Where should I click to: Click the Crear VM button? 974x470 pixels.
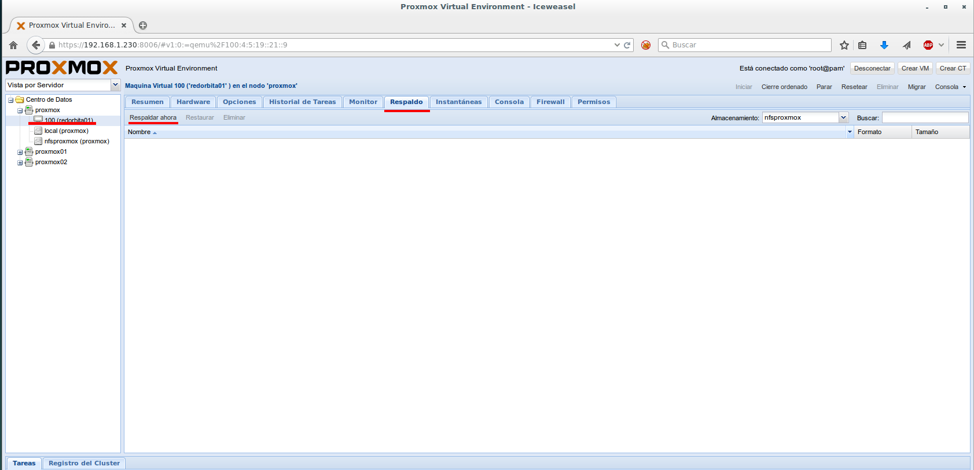914,68
